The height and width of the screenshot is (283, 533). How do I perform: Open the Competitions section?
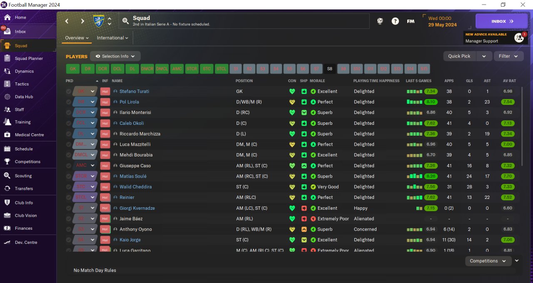(28, 161)
